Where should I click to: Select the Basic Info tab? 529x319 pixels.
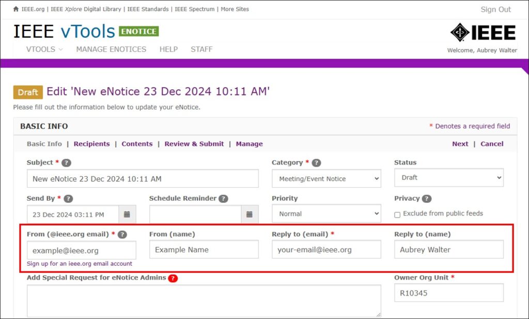[44, 144]
